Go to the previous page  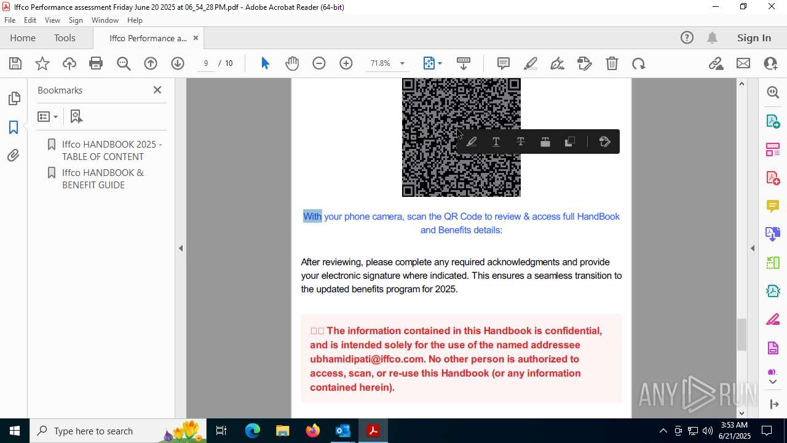click(151, 63)
